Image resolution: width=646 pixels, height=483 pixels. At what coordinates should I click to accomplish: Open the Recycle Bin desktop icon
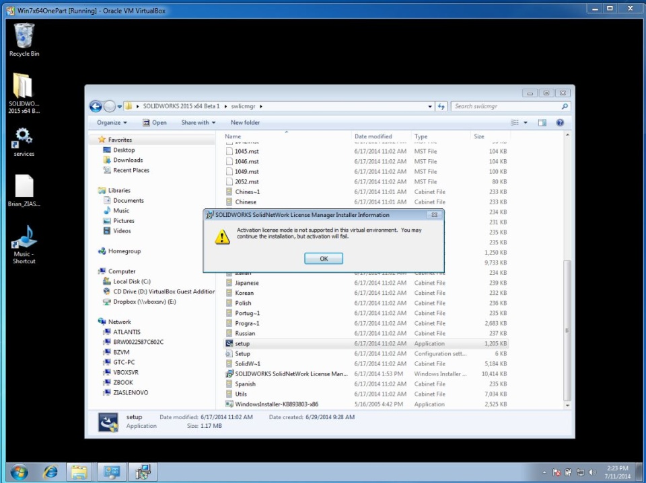24,40
